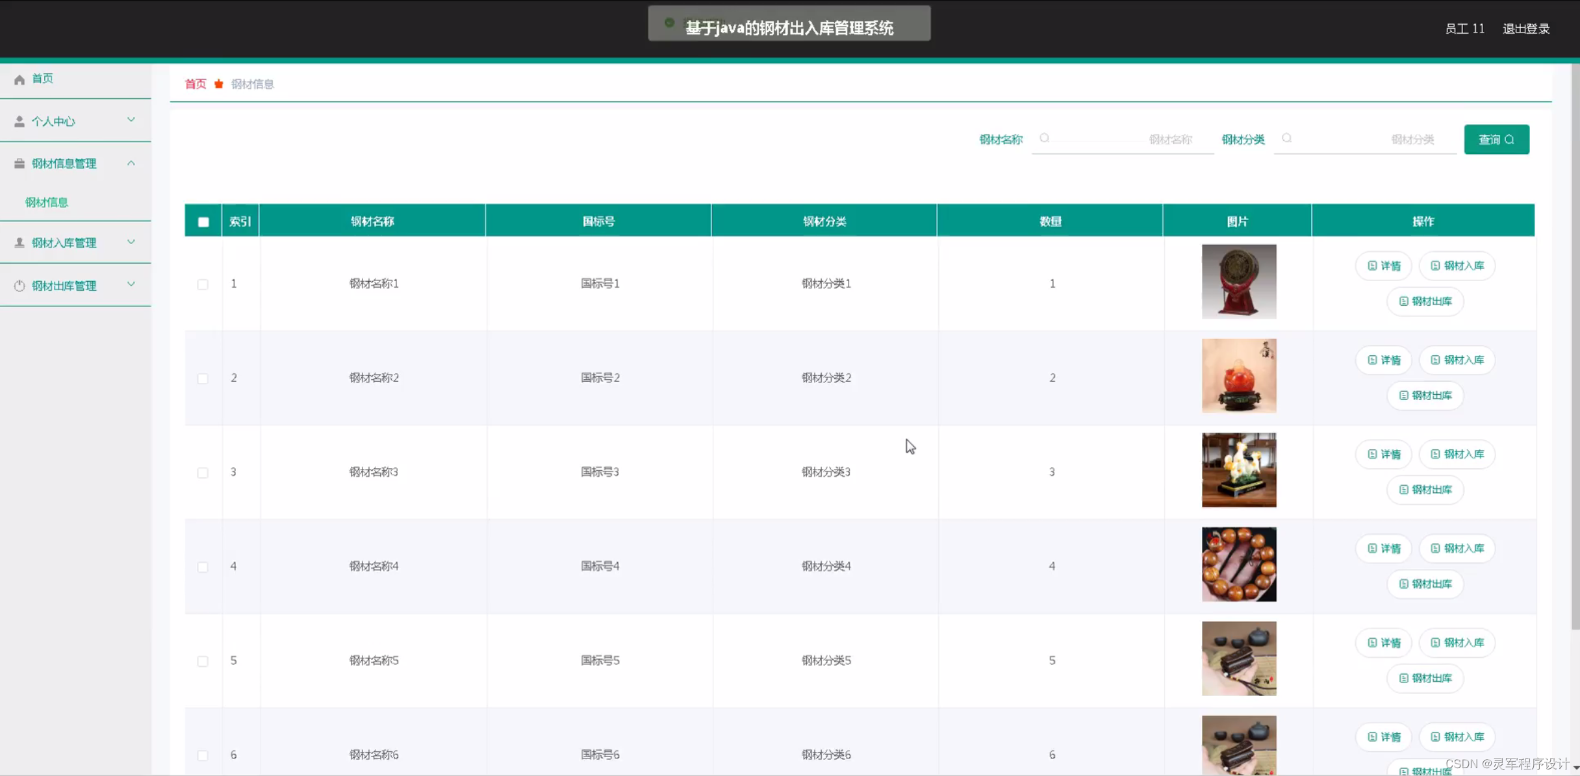
Task: Open the 钢材出库管理 menu
Action: [64, 286]
